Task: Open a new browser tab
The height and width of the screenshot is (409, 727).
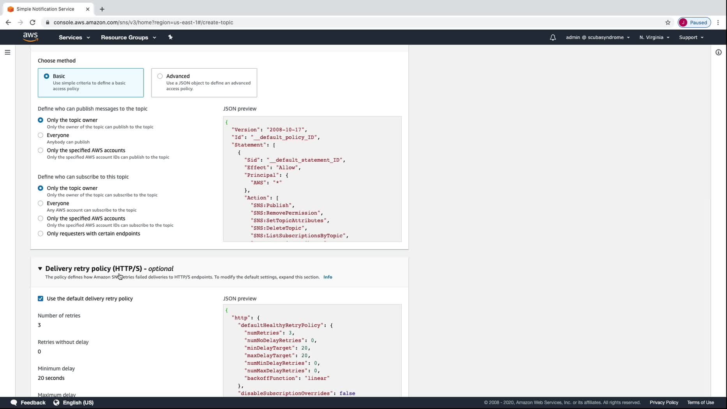Action: click(x=102, y=9)
